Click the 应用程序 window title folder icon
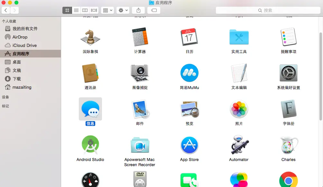323x187 pixels. tap(152, 3)
